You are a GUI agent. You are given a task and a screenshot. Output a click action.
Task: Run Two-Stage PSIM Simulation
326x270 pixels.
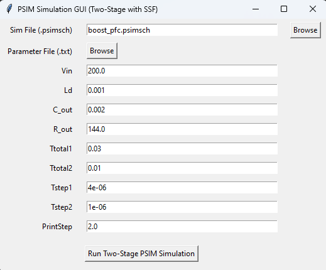tap(141, 254)
